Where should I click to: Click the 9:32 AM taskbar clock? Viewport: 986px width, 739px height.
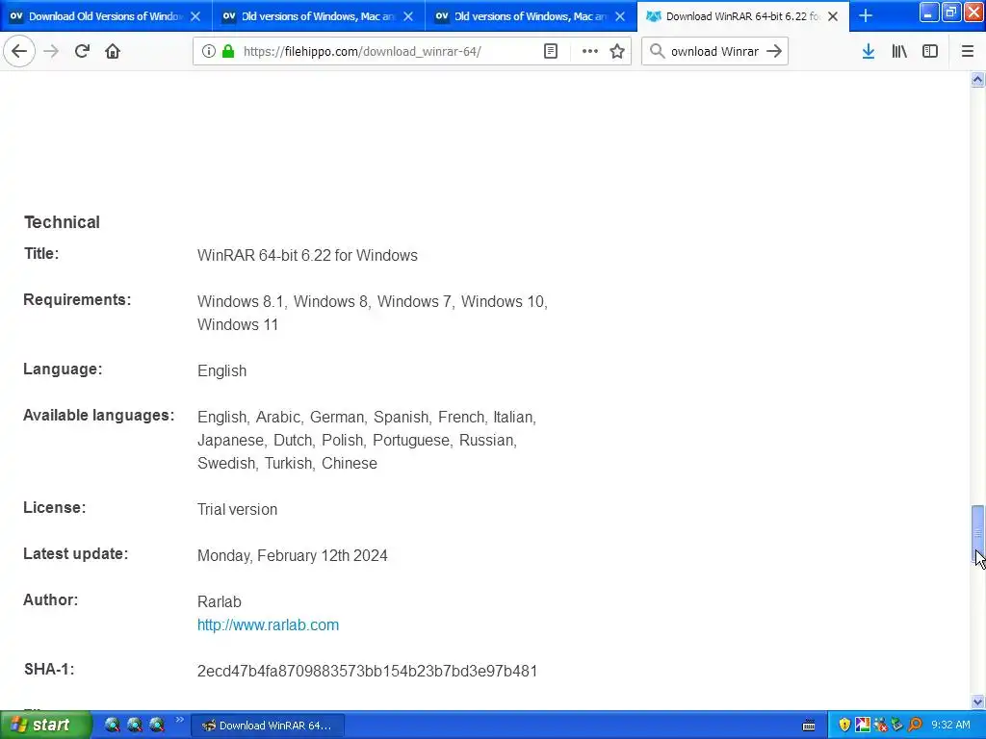coord(950,726)
